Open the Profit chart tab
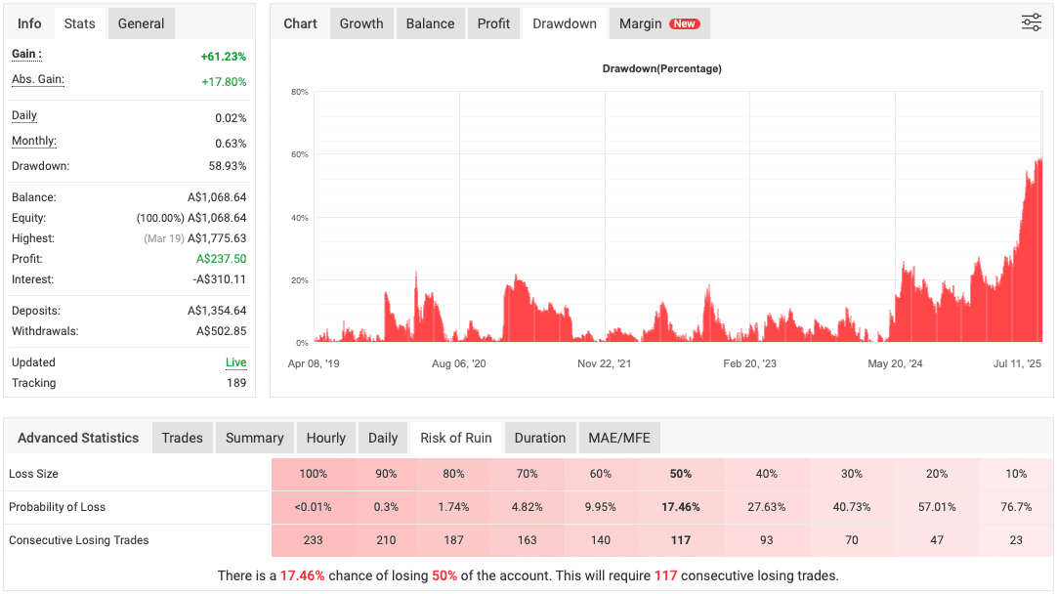 [493, 22]
